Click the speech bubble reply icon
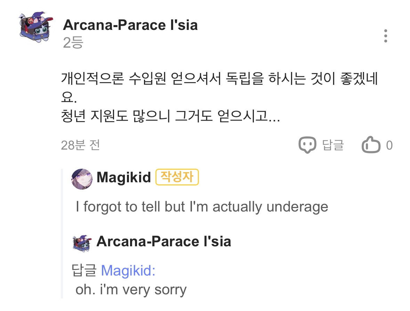Screen dimensions: 410x311 pos(307,145)
